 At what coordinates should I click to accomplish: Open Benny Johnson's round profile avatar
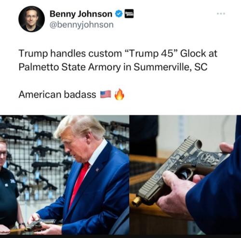(x=31, y=19)
